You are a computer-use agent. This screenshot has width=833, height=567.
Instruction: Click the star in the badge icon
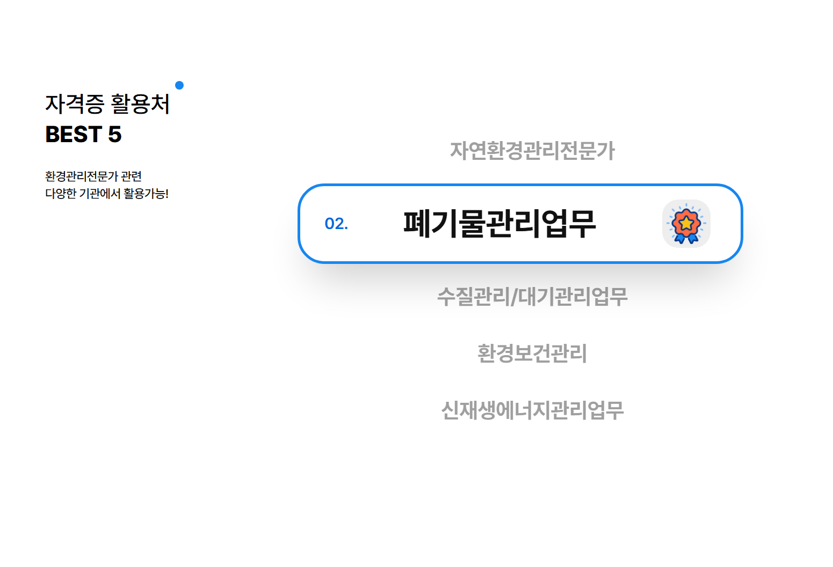coord(686,222)
